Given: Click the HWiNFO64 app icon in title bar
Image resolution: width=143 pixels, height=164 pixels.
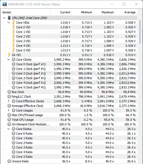Looking at the screenshot, I should point(5,4).
